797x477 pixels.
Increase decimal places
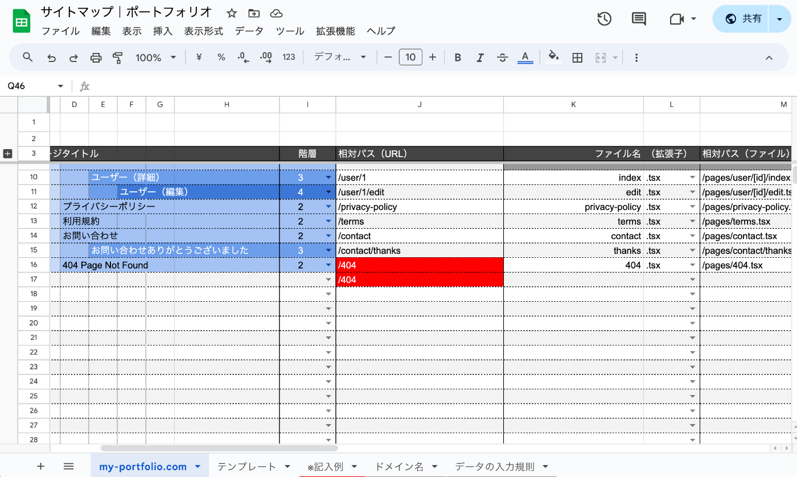point(266,57)
